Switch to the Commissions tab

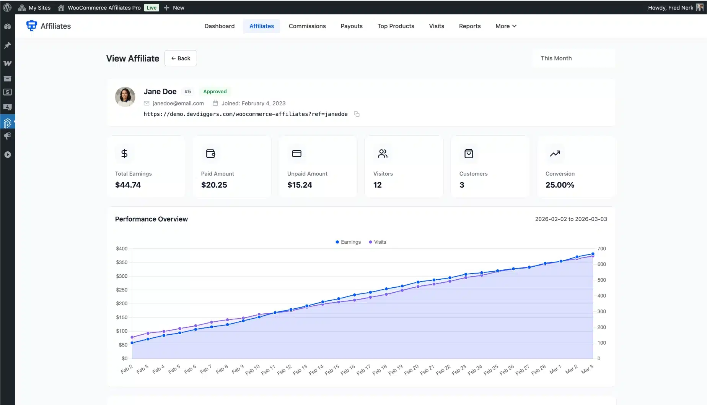(307, 26)
